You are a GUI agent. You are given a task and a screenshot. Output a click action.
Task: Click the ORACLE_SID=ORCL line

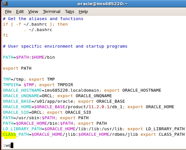pos(47,112)
